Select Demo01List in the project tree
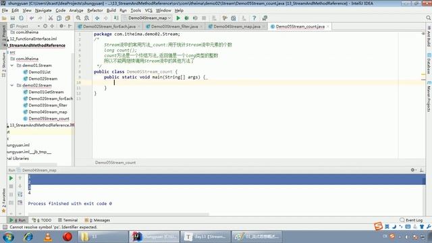Screen dimensions: 432x243 (39, 72)
